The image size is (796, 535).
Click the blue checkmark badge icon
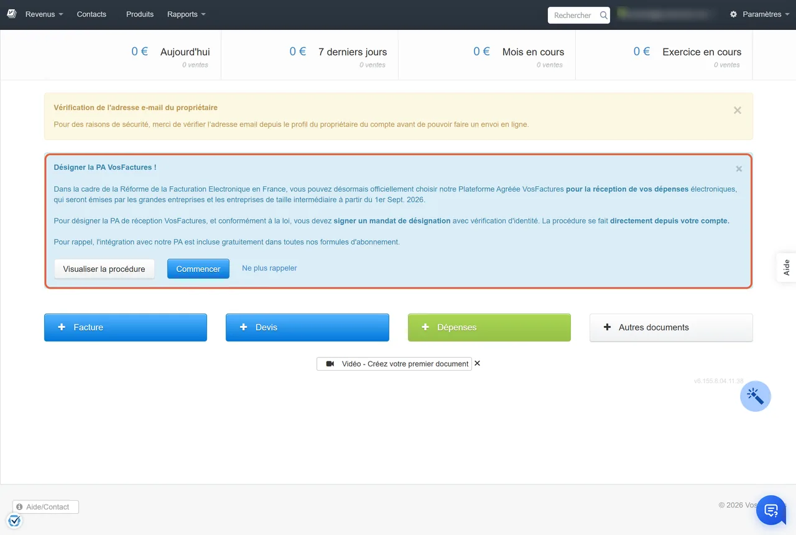tap(14, 521)
